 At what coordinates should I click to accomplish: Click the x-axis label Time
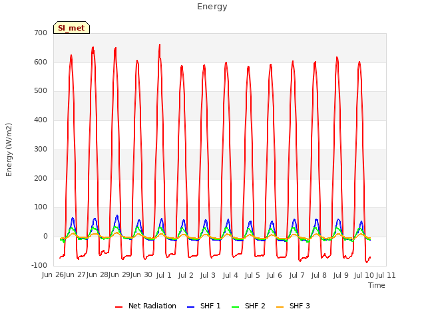377,285
